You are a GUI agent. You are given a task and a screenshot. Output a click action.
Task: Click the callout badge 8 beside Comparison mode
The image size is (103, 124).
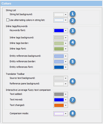coord(73,113)
